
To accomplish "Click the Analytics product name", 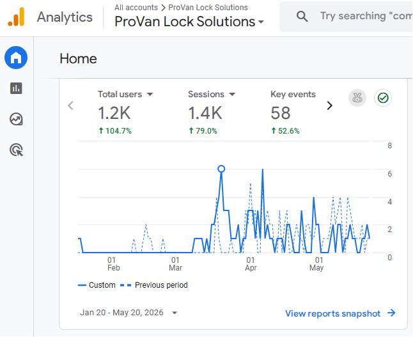I will (65, 17).
